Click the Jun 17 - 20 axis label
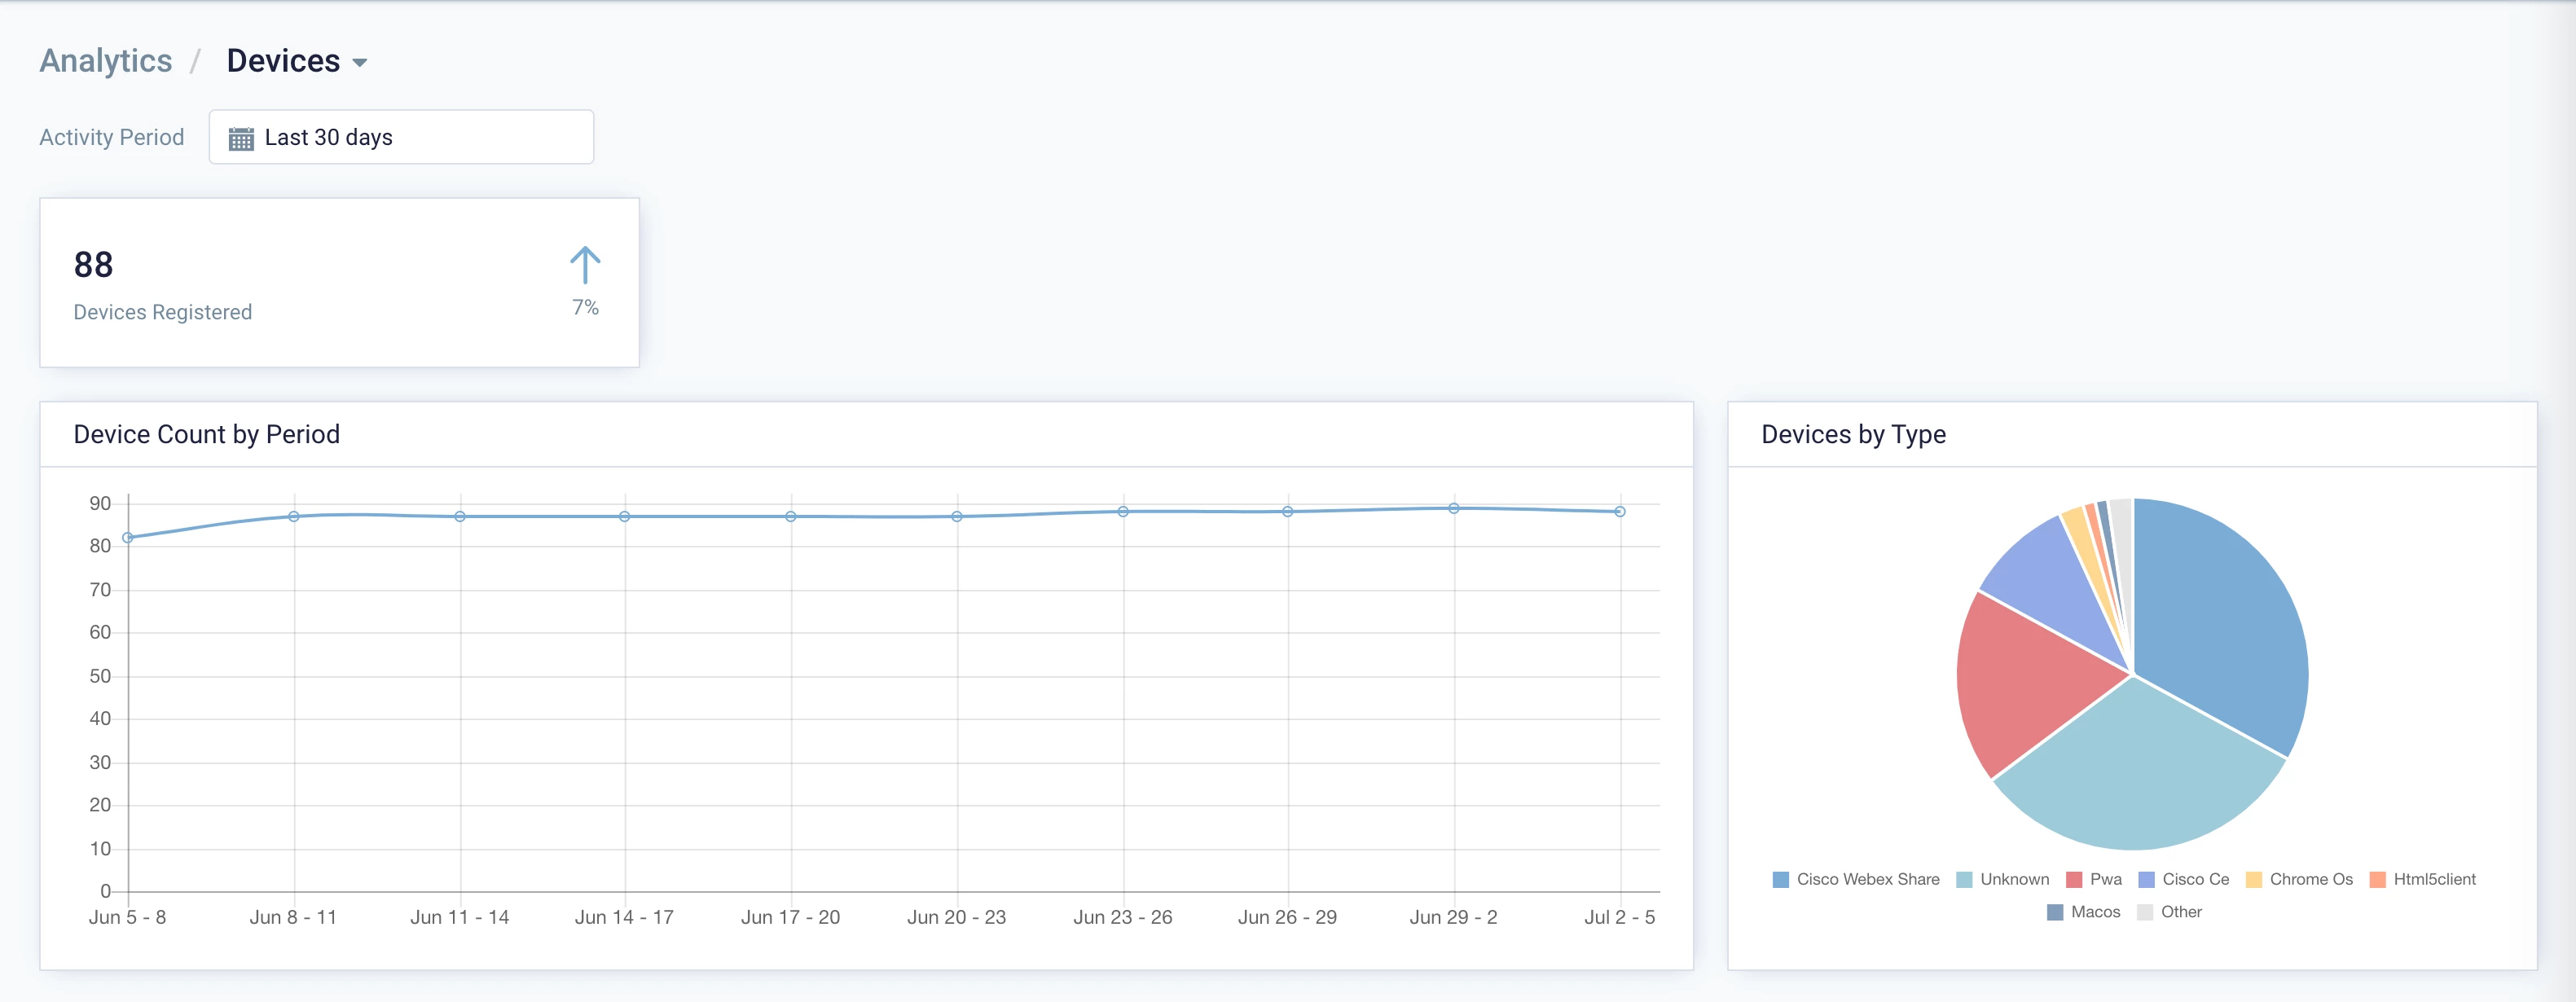The width and height of the screenshot is (2576, 1002). point(791,918)
